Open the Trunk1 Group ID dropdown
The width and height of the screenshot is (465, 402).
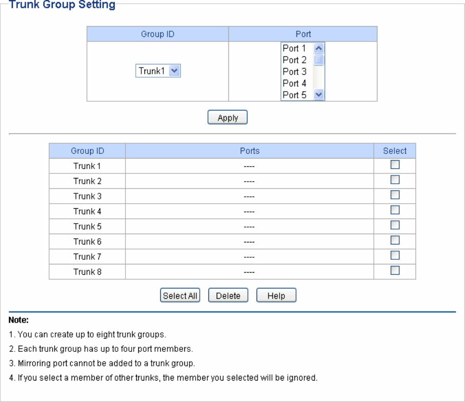pos(158,71)
